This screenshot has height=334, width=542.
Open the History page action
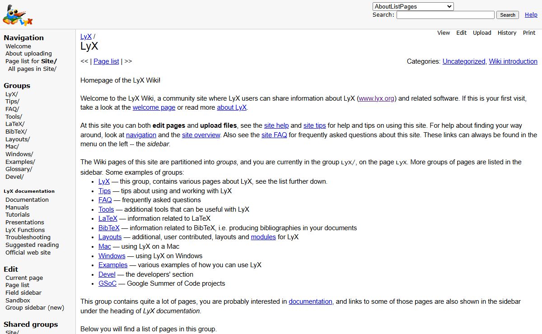pos(507,33)
